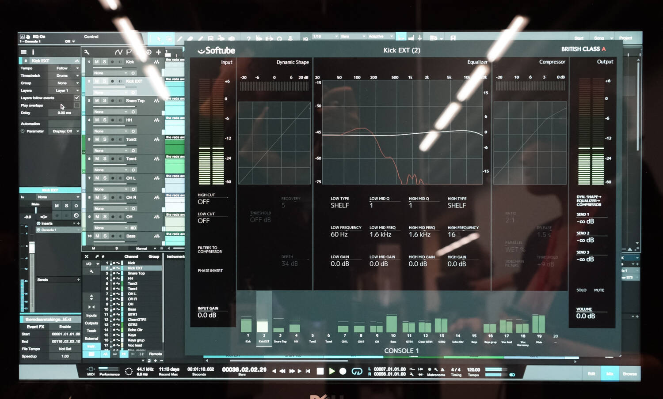Click the SOLO button in Console 1 output
Image resolution: width=663 pixels, height=399 pixels.
(581, 290)
